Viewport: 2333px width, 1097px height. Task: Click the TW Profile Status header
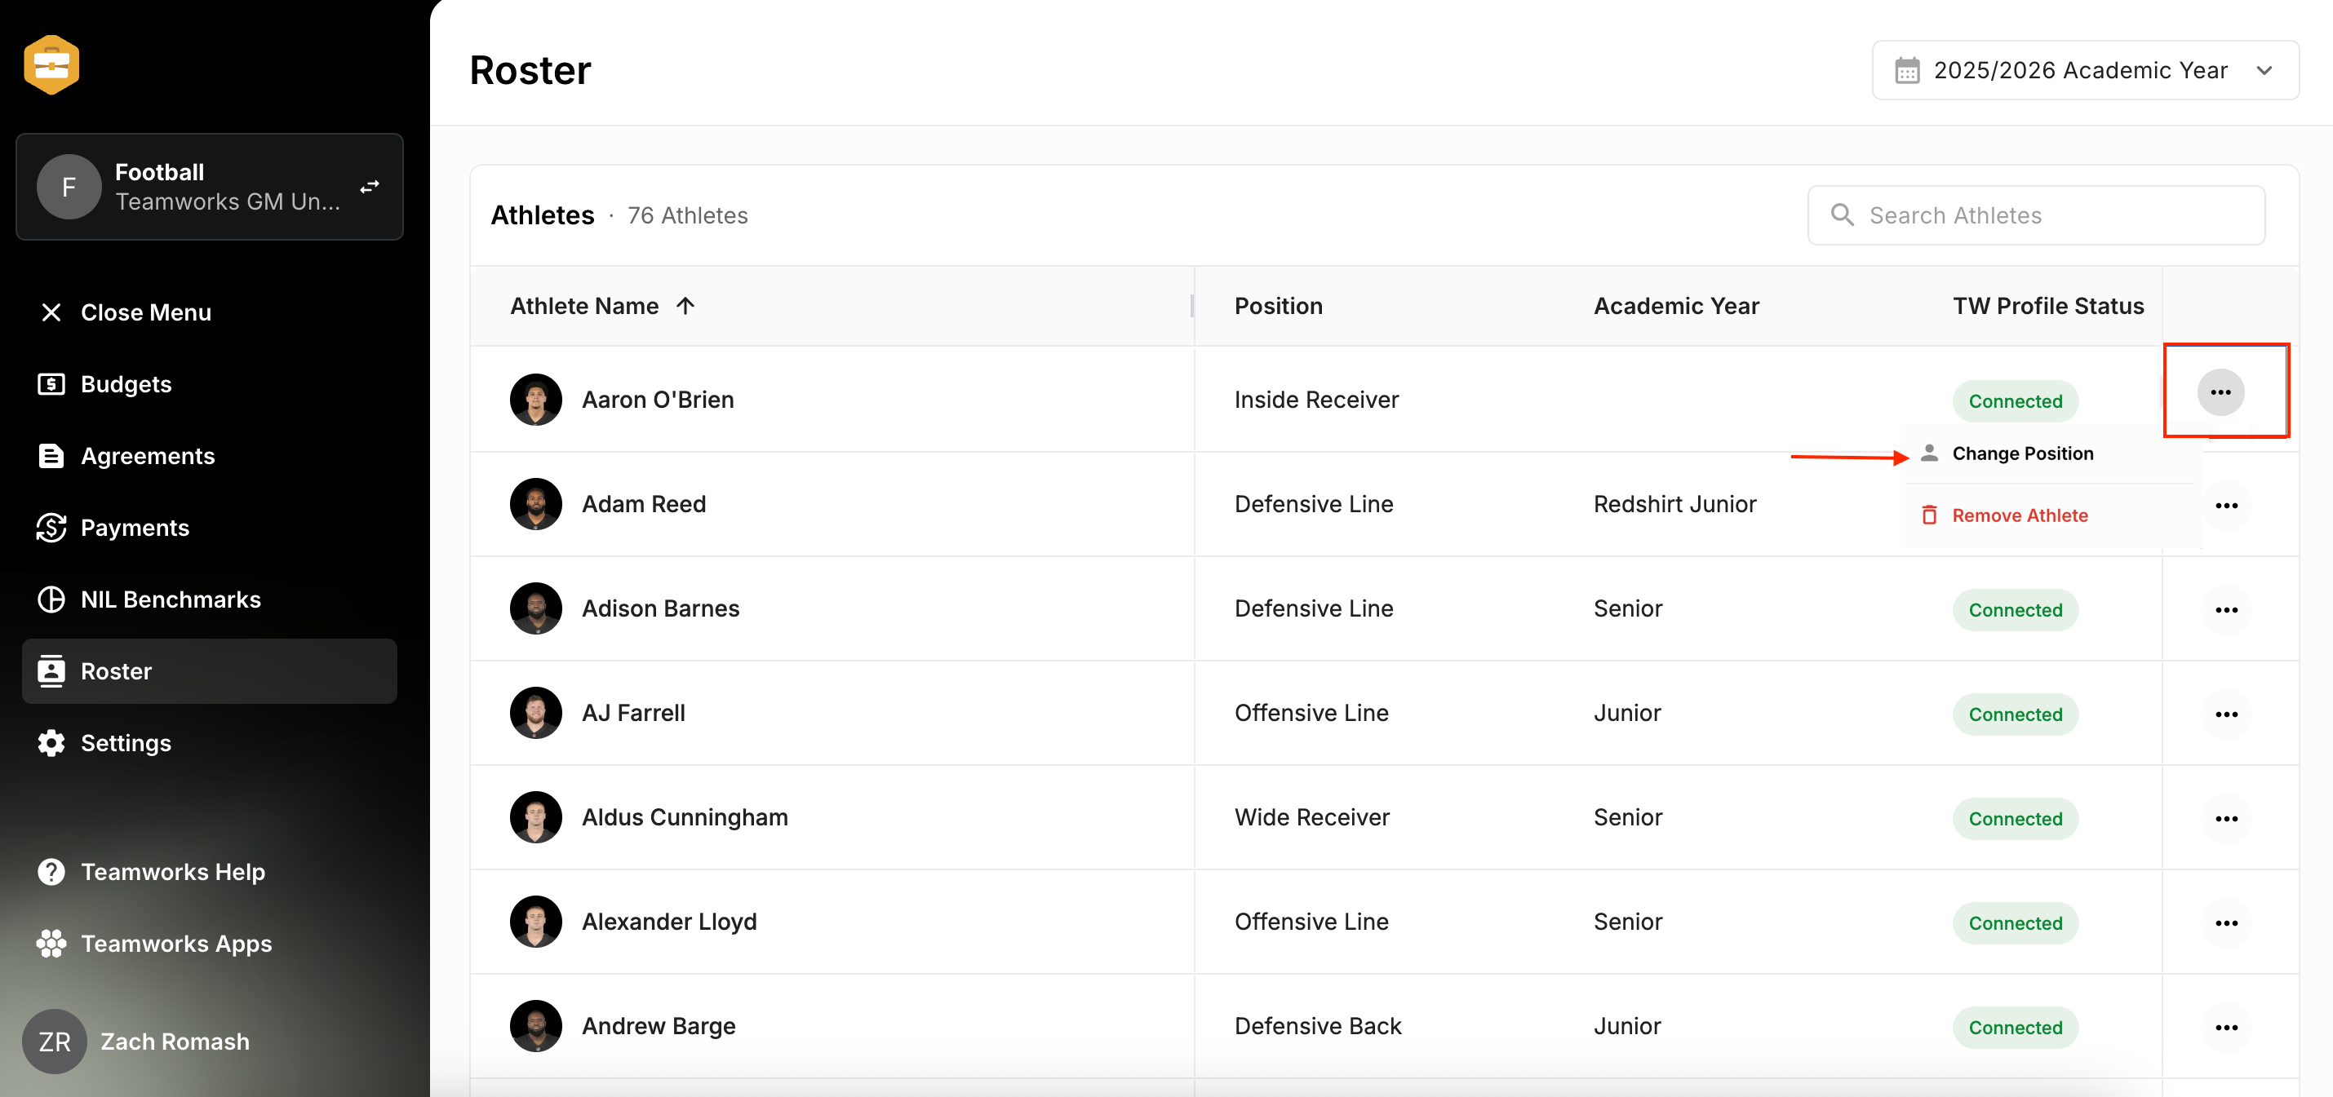coord(2047,306)
